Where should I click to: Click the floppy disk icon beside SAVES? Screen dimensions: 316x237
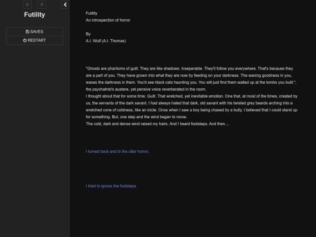28,32
